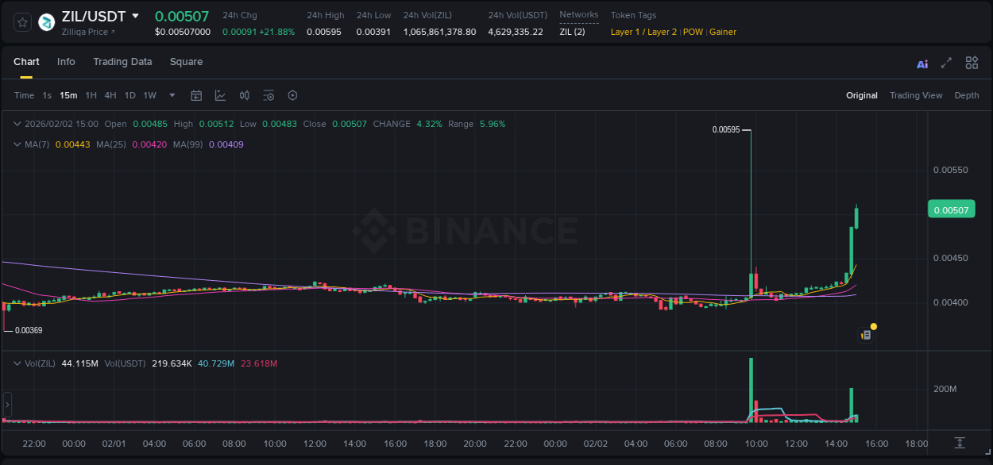
Task: Expand chart fullscreen with diagonal arrows icon
Action: (946, 63)
